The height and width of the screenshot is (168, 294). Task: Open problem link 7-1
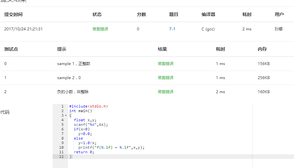(172, 29)
